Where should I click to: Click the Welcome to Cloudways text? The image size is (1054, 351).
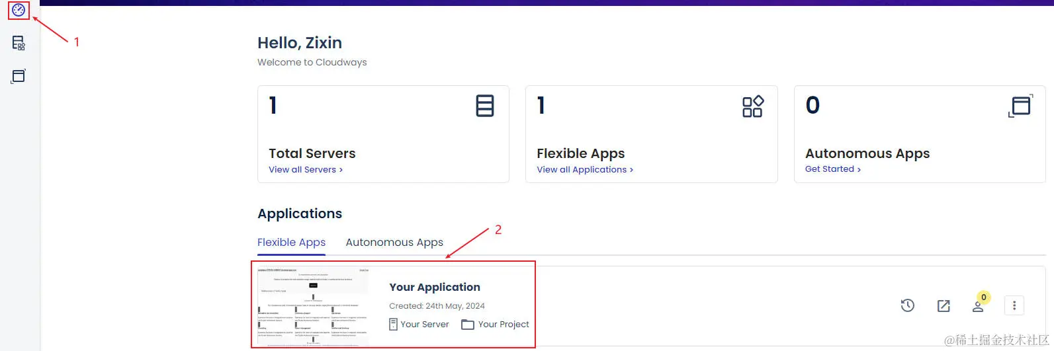(x=312, y=62)
